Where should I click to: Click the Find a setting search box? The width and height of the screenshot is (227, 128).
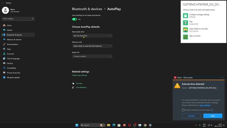[x=18, y=19]
